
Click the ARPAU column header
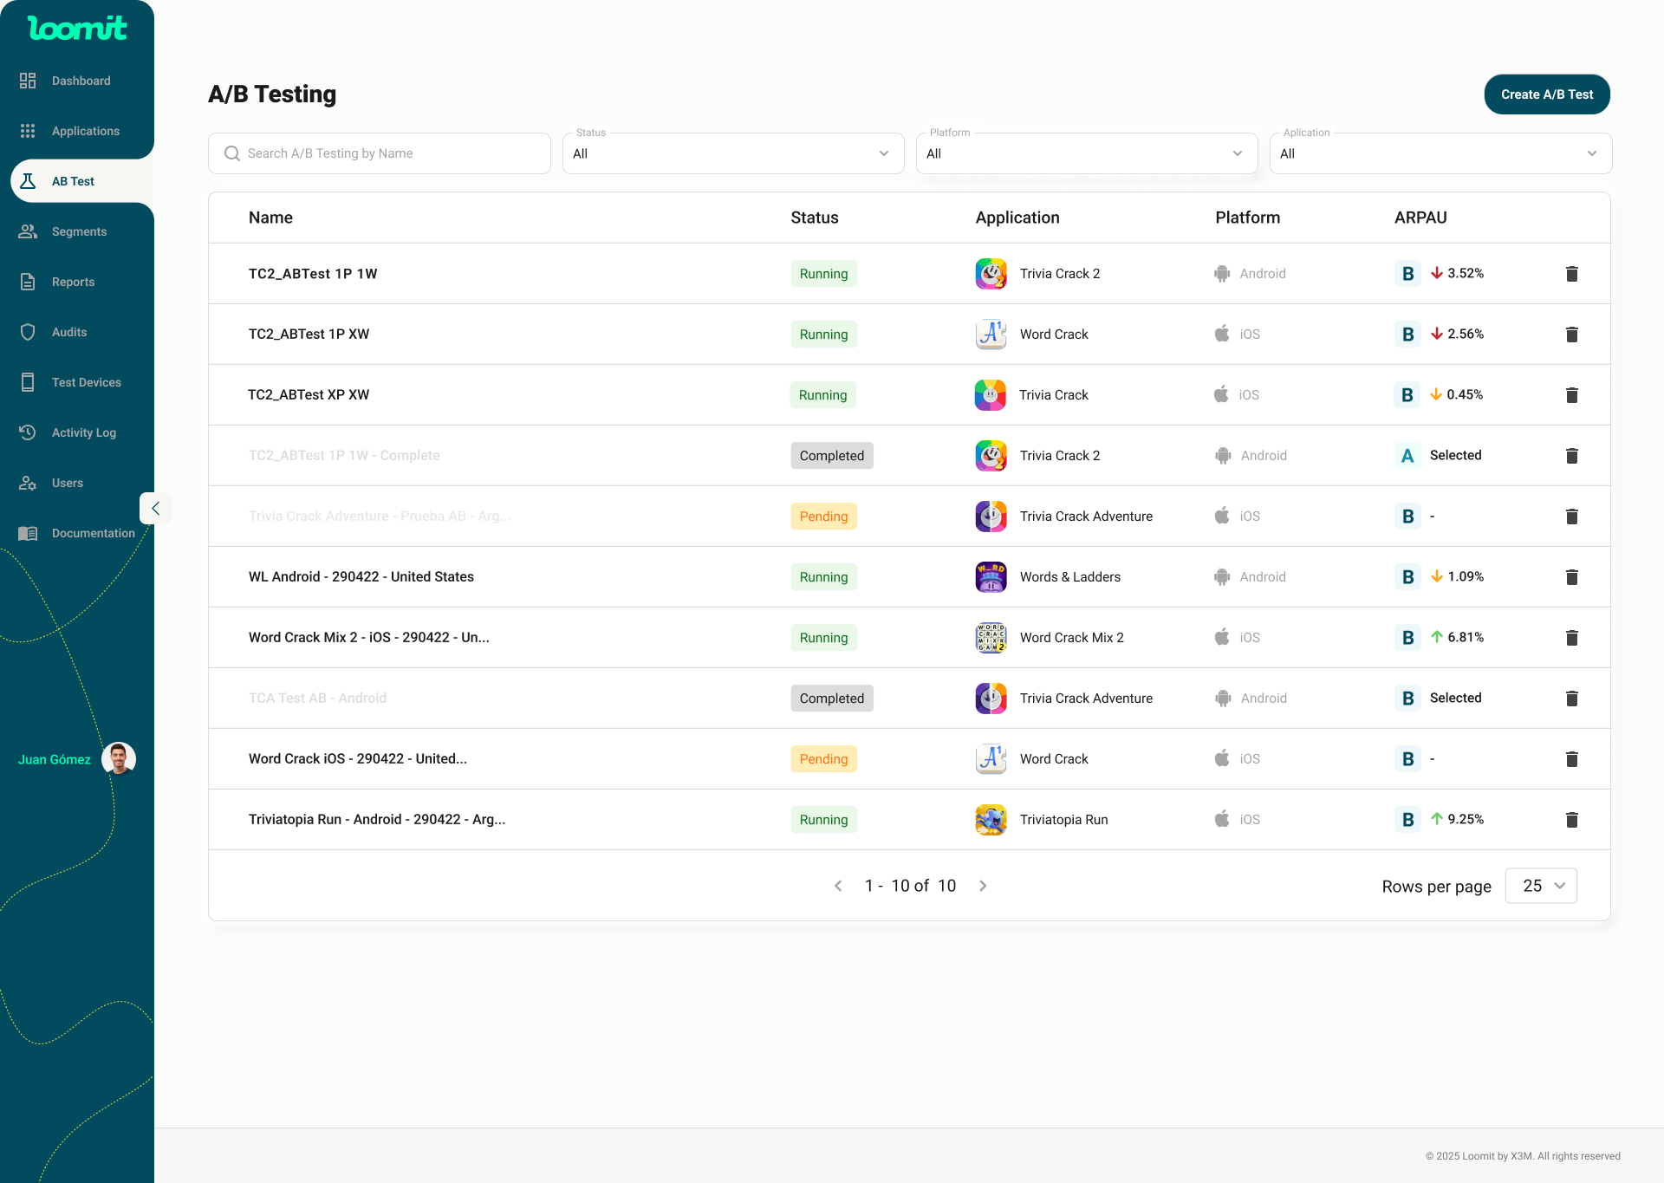tap(1420, 218)
